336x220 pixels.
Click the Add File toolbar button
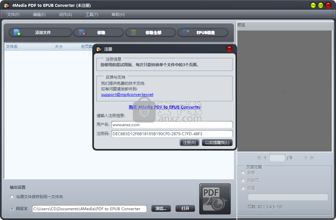point(40,33)
